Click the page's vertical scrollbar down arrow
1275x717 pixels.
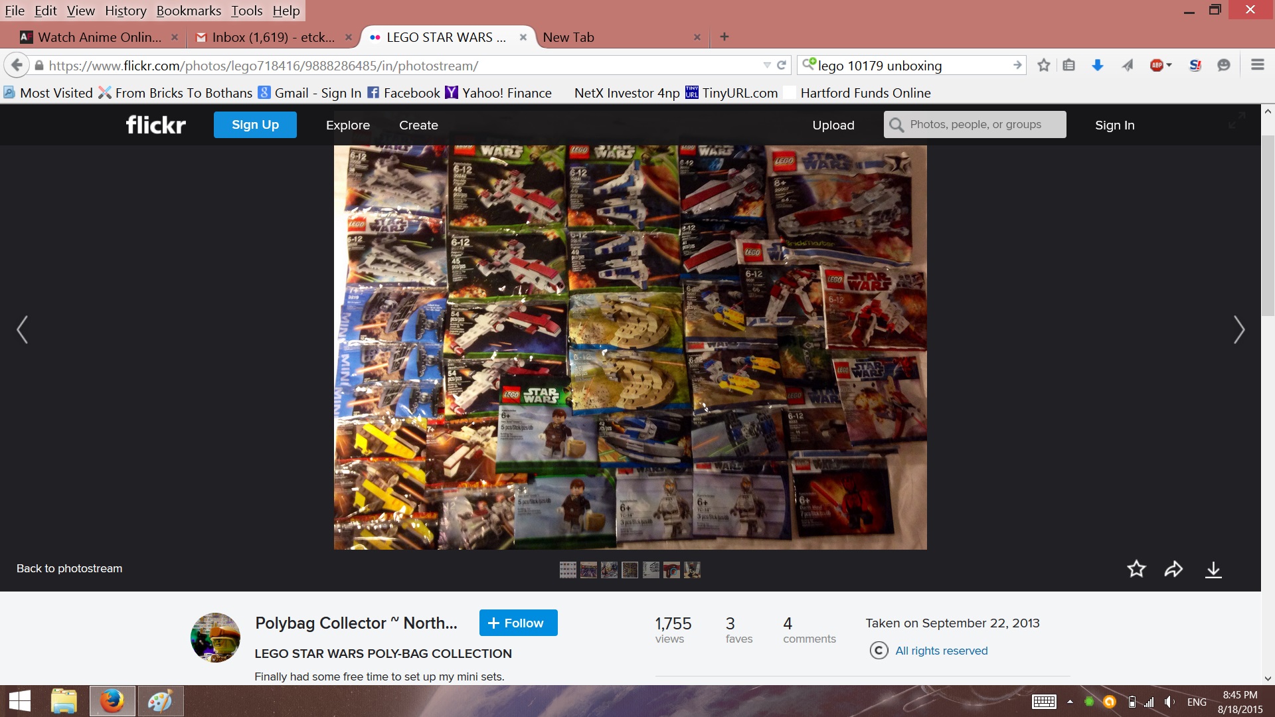(x=1268, y=678)
